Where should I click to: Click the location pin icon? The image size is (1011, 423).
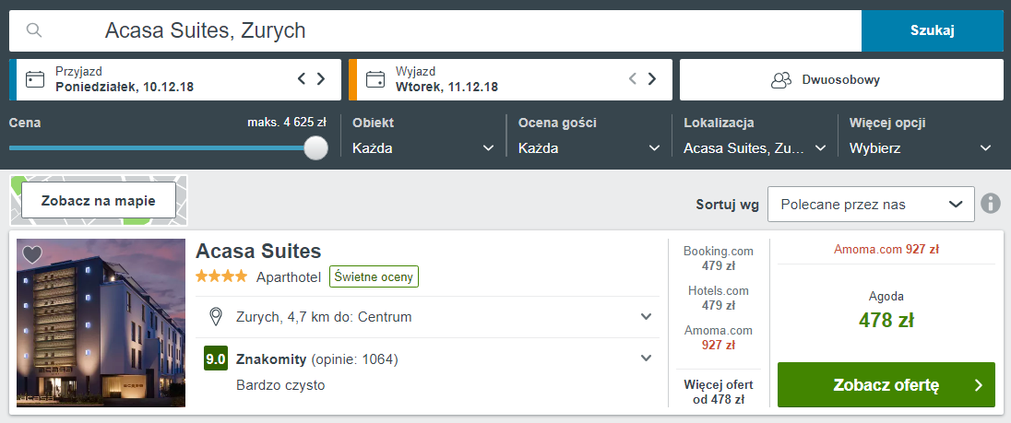tap(216, 317)
